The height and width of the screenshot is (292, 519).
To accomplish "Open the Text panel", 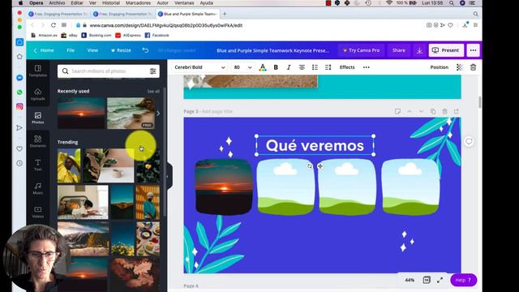I will pyautogui.click(x=38, y=165).
